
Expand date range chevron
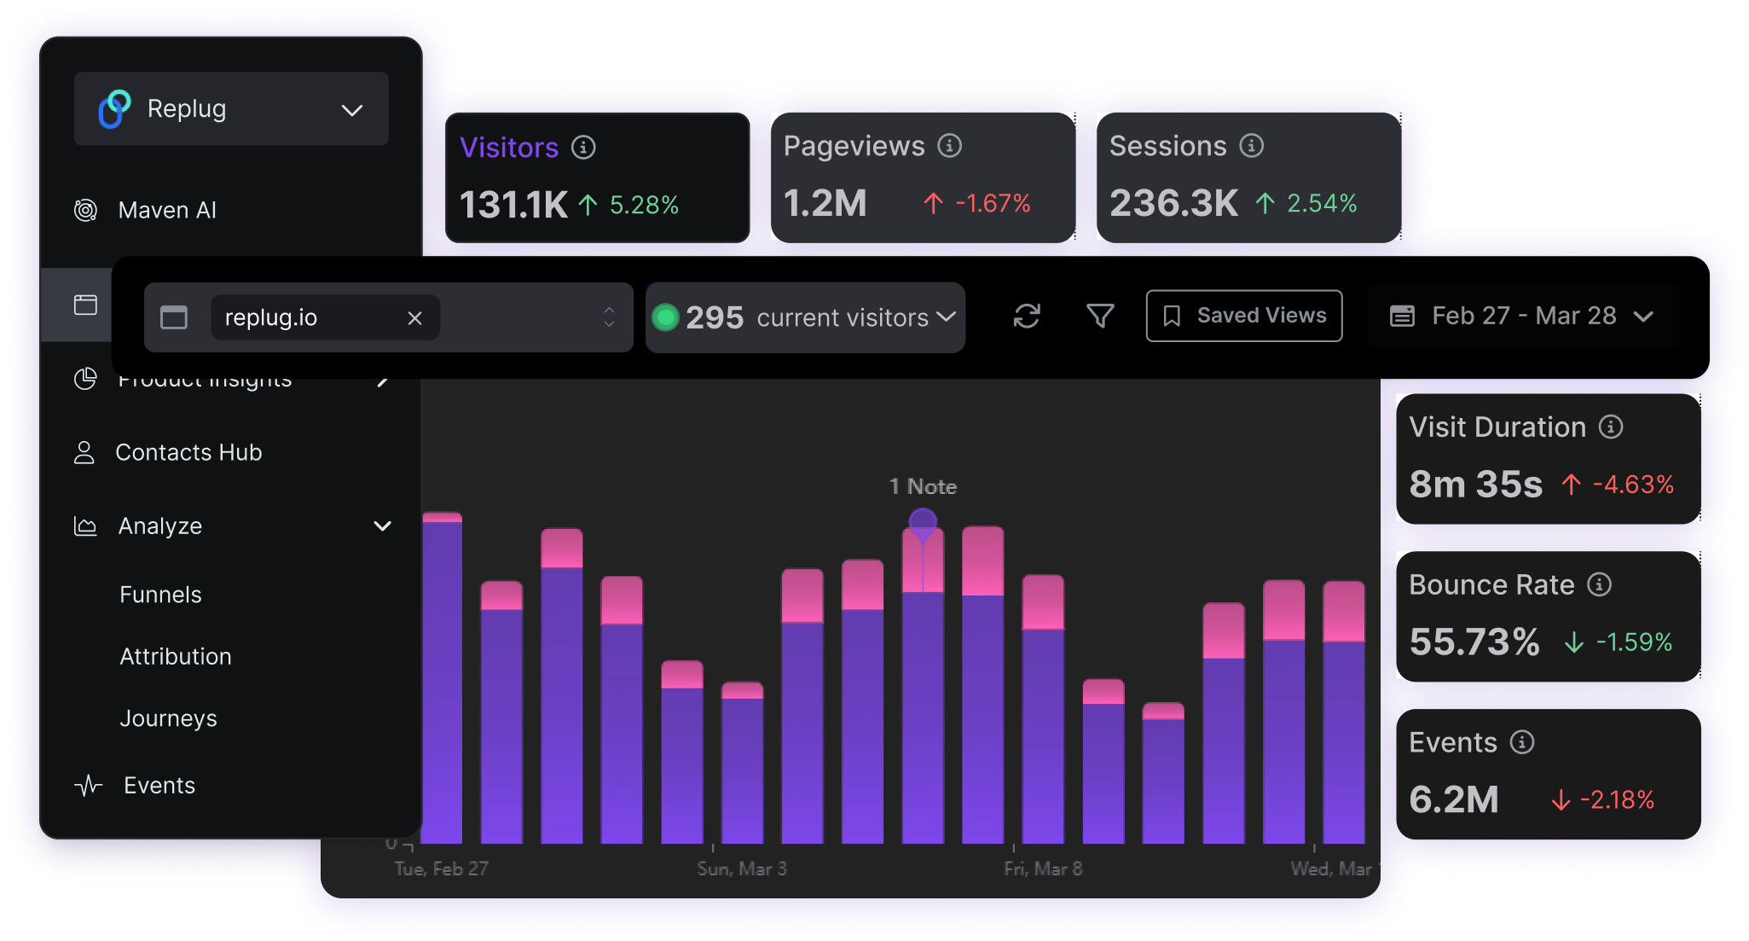(1643, 317)
